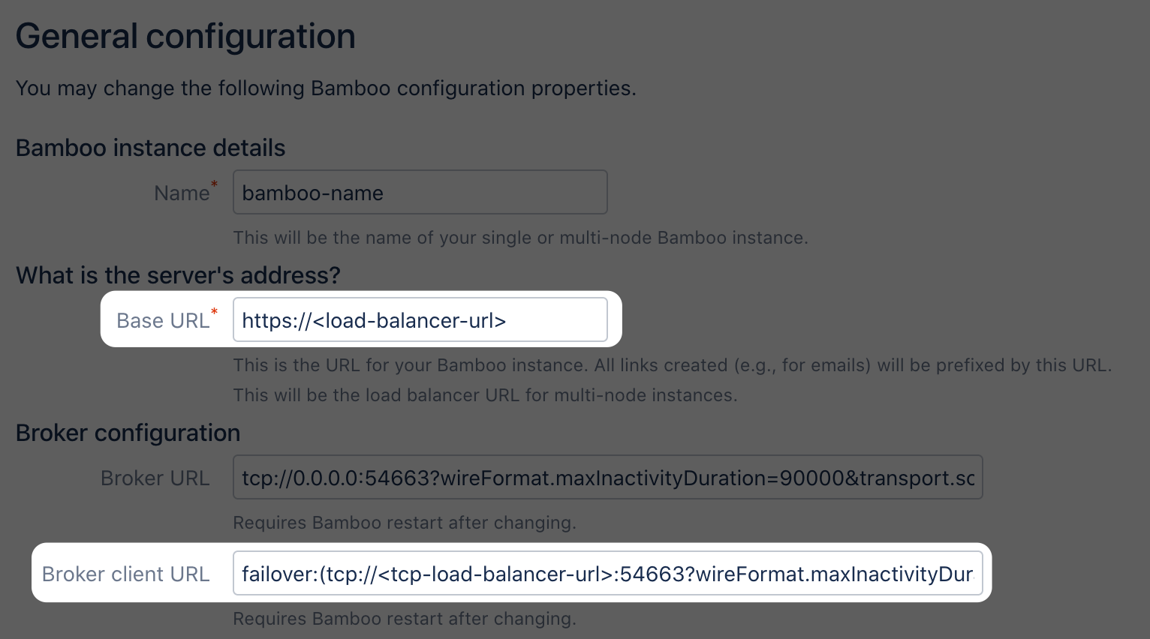Click the "This is the URL for your Bamboo instance" hint
1150x639 pixels.
pyautogui.click(x=672, y=365)
